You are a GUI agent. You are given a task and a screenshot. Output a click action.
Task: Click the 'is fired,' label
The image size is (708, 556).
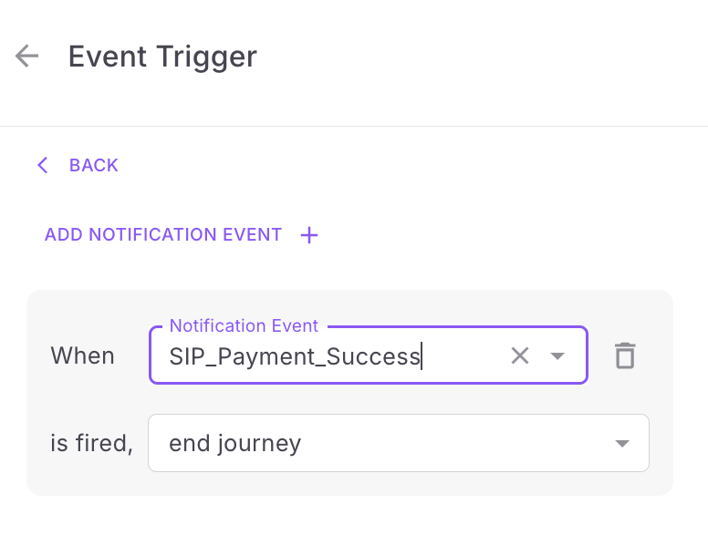point(91,443)
